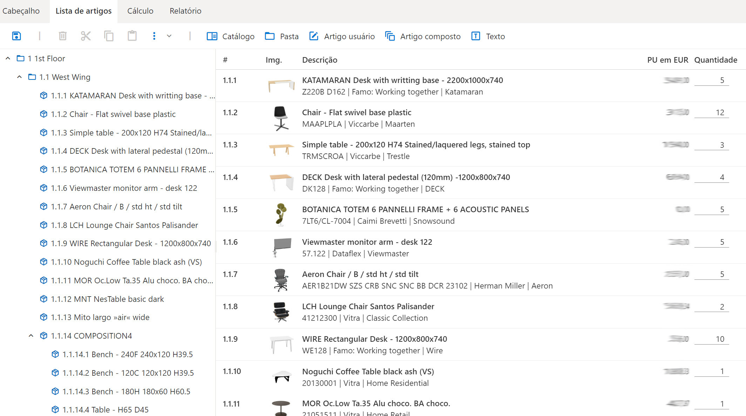
Task: Click the Save icon in toolbar
Action: pyautogui.click(x=16, y=36)
